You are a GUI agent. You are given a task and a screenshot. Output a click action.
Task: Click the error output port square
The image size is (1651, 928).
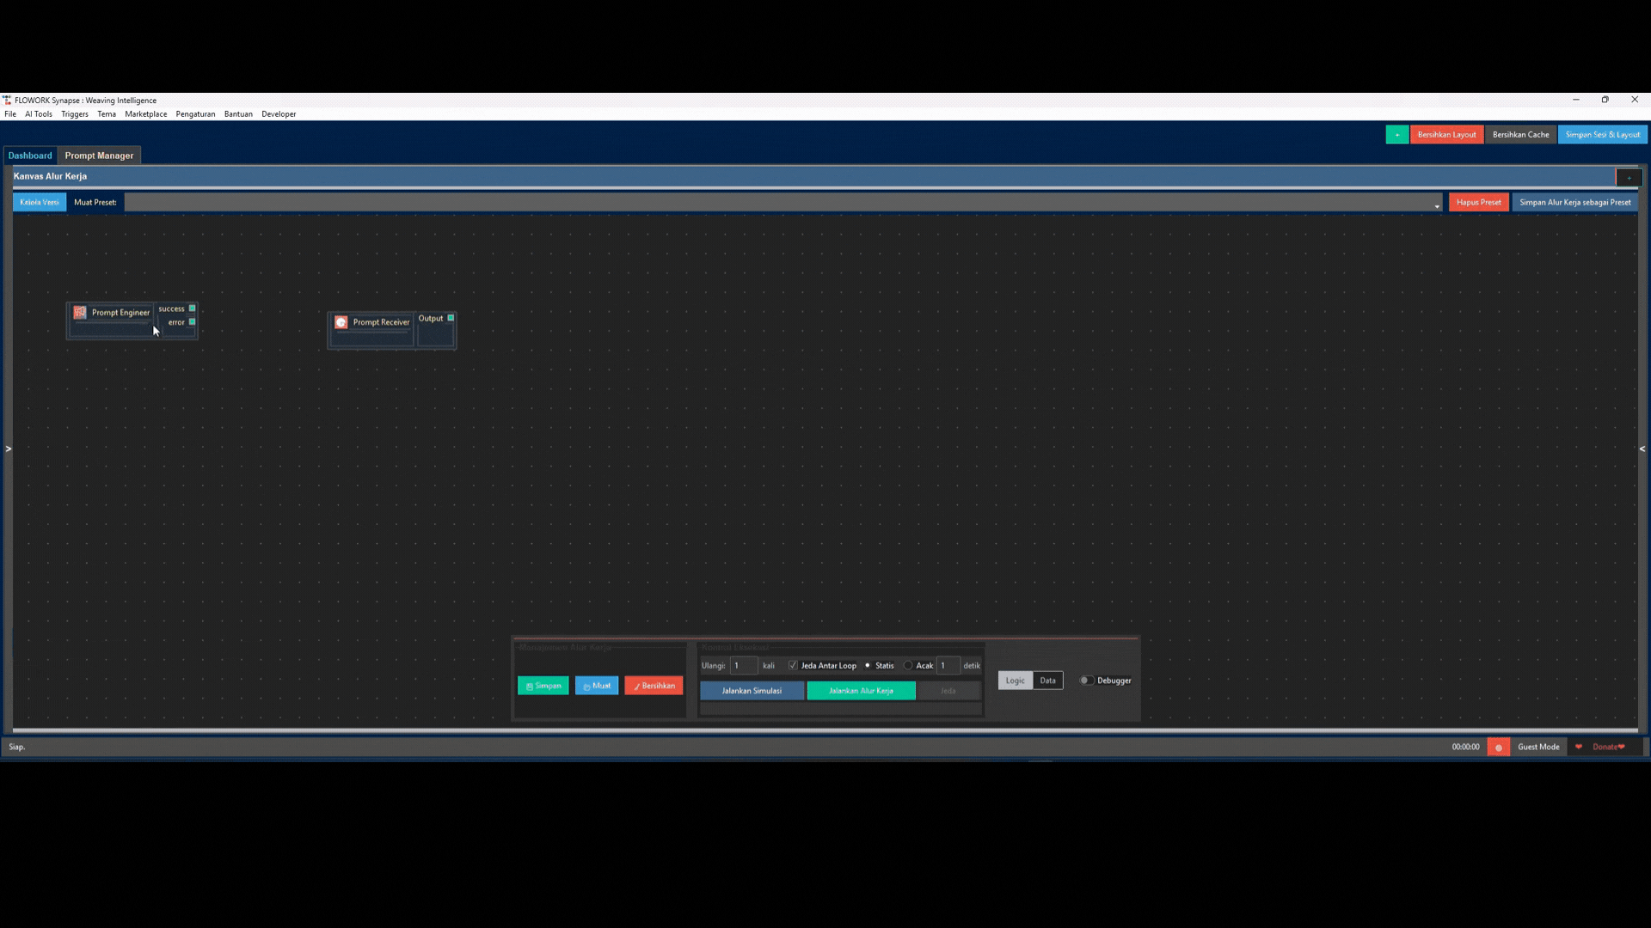click(x=192, y=322)
